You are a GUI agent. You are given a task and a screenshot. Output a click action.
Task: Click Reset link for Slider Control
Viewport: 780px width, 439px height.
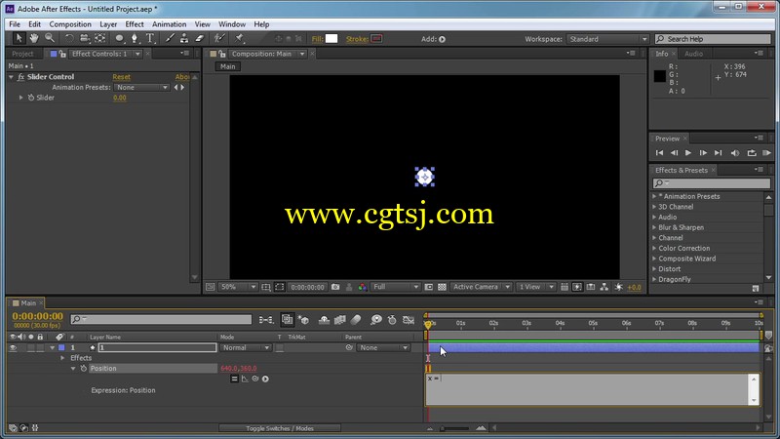point(121,77)
